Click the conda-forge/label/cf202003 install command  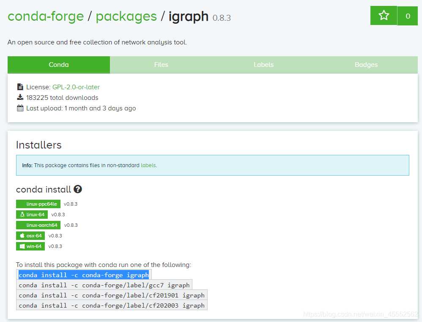tap(112, 305)
